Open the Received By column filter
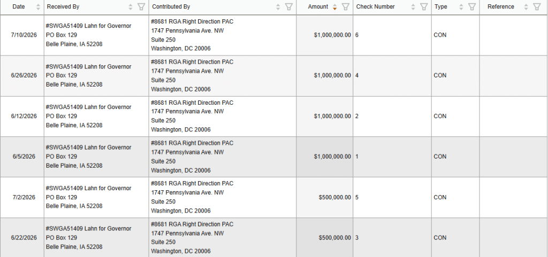The image size is (548, 257). point(141,6)
